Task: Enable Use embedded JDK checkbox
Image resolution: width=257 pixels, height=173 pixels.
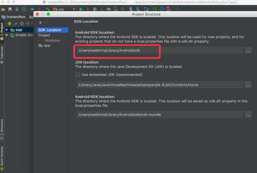Action: click(78, 75)
